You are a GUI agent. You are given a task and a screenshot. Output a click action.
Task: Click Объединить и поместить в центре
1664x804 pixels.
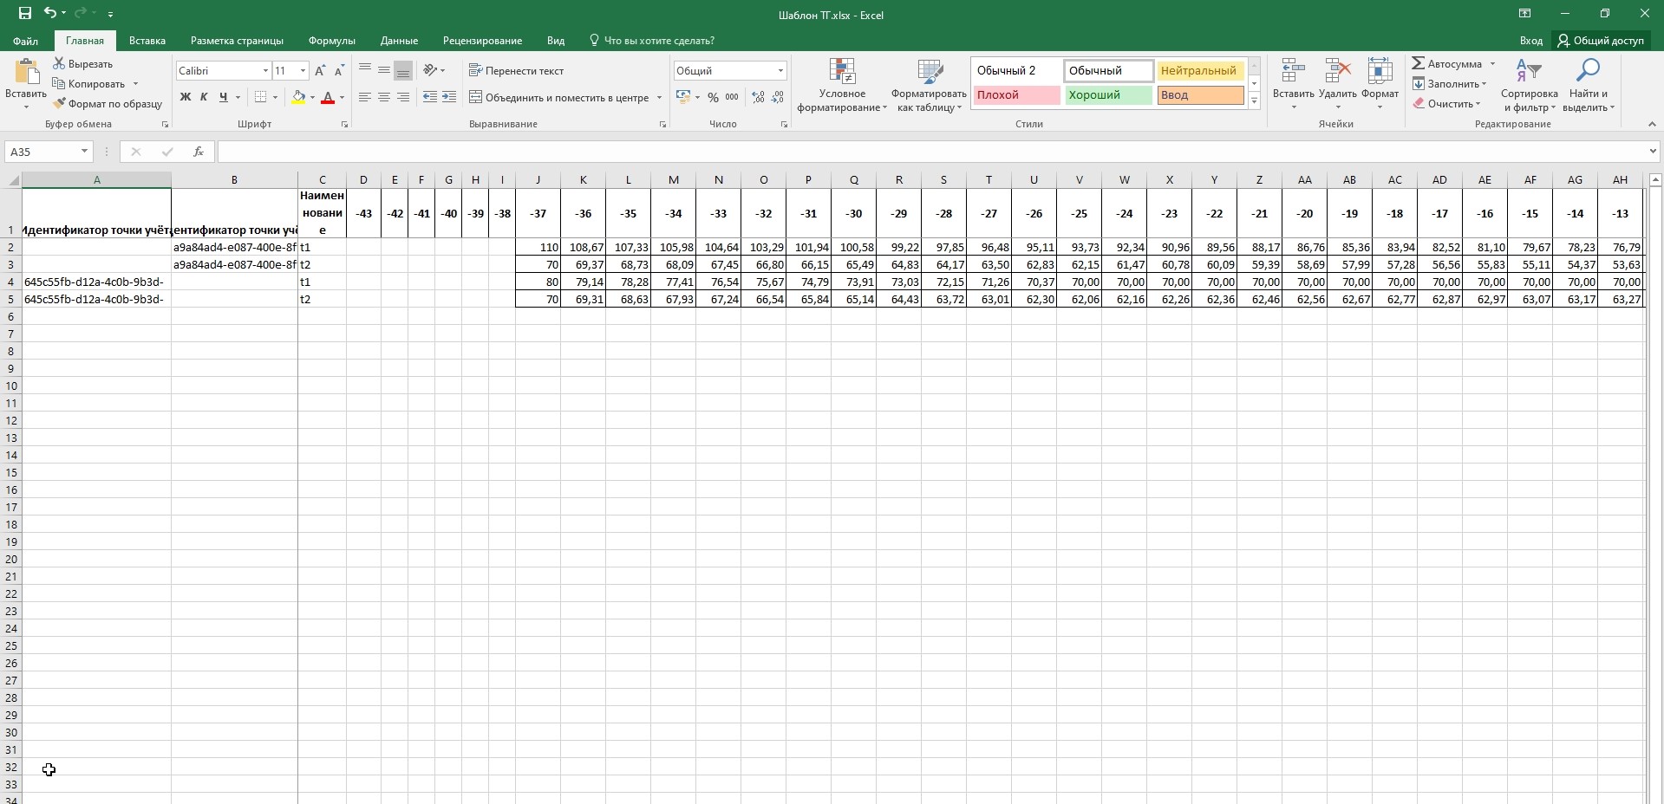click(x=559, y=98)
